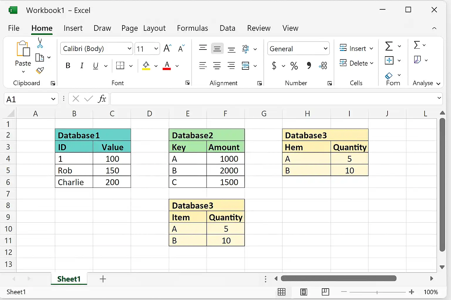Viewport: 451px width, 300px height.
Task: Apply Percent Style format
Action: [294, 66]
